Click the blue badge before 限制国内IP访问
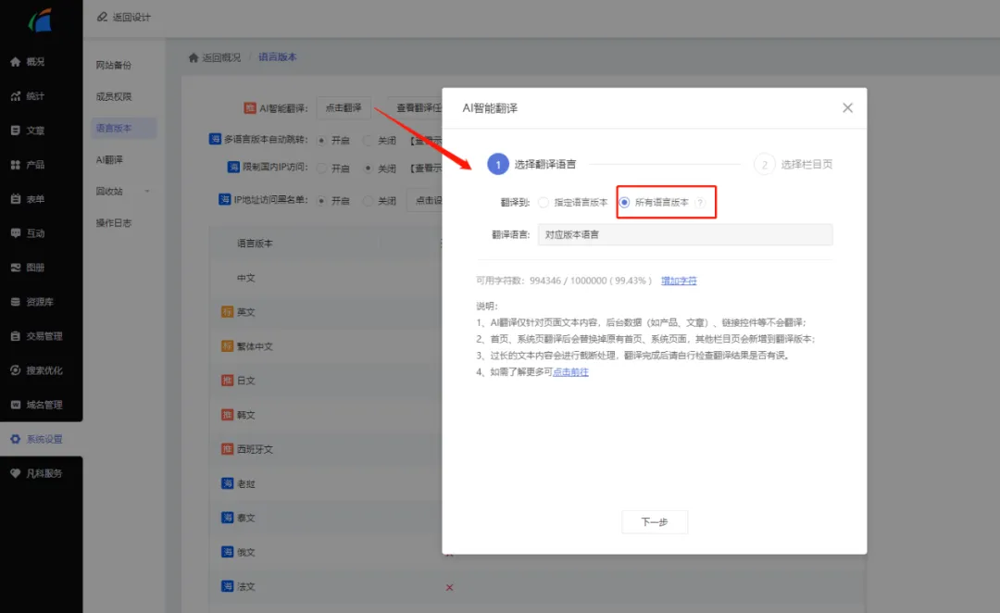Screen dimensions: 1000x613 tap(233, 167)
